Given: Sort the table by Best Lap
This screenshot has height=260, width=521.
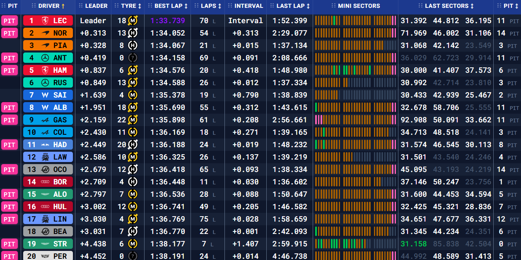Looking at the screenshot, I should pos(186,6).
